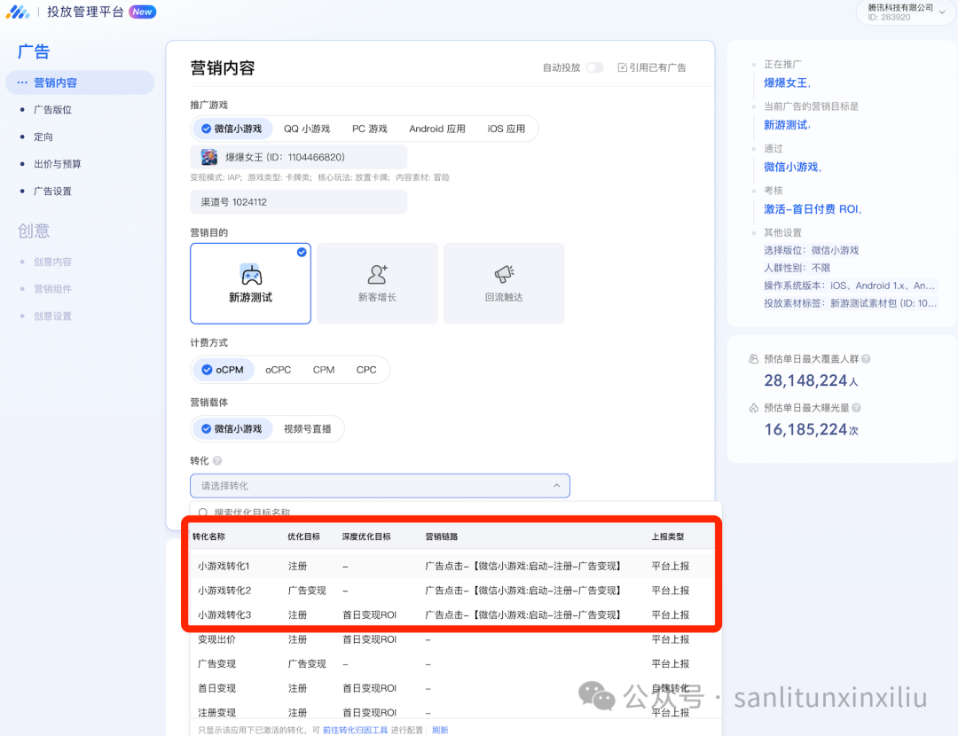The height and width of the screenshot is (736, 958).
Task: Select the 小游戏转化3 row
Action: (x=452, y=615)
